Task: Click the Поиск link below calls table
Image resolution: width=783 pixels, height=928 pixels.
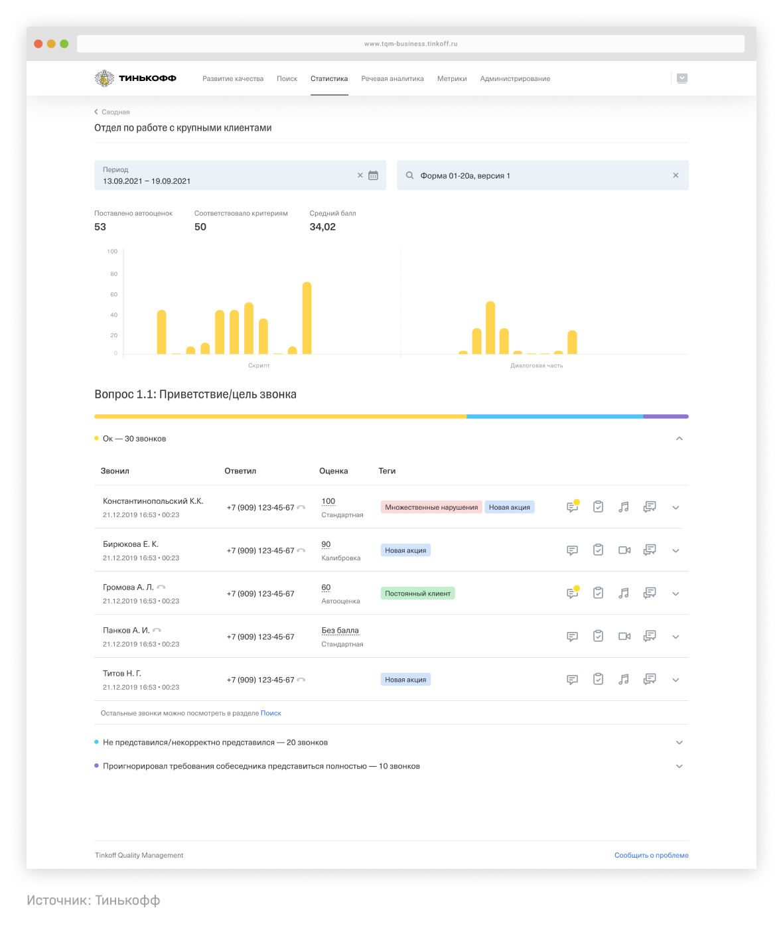Action: pyautogui.click(x=271, y=714)
